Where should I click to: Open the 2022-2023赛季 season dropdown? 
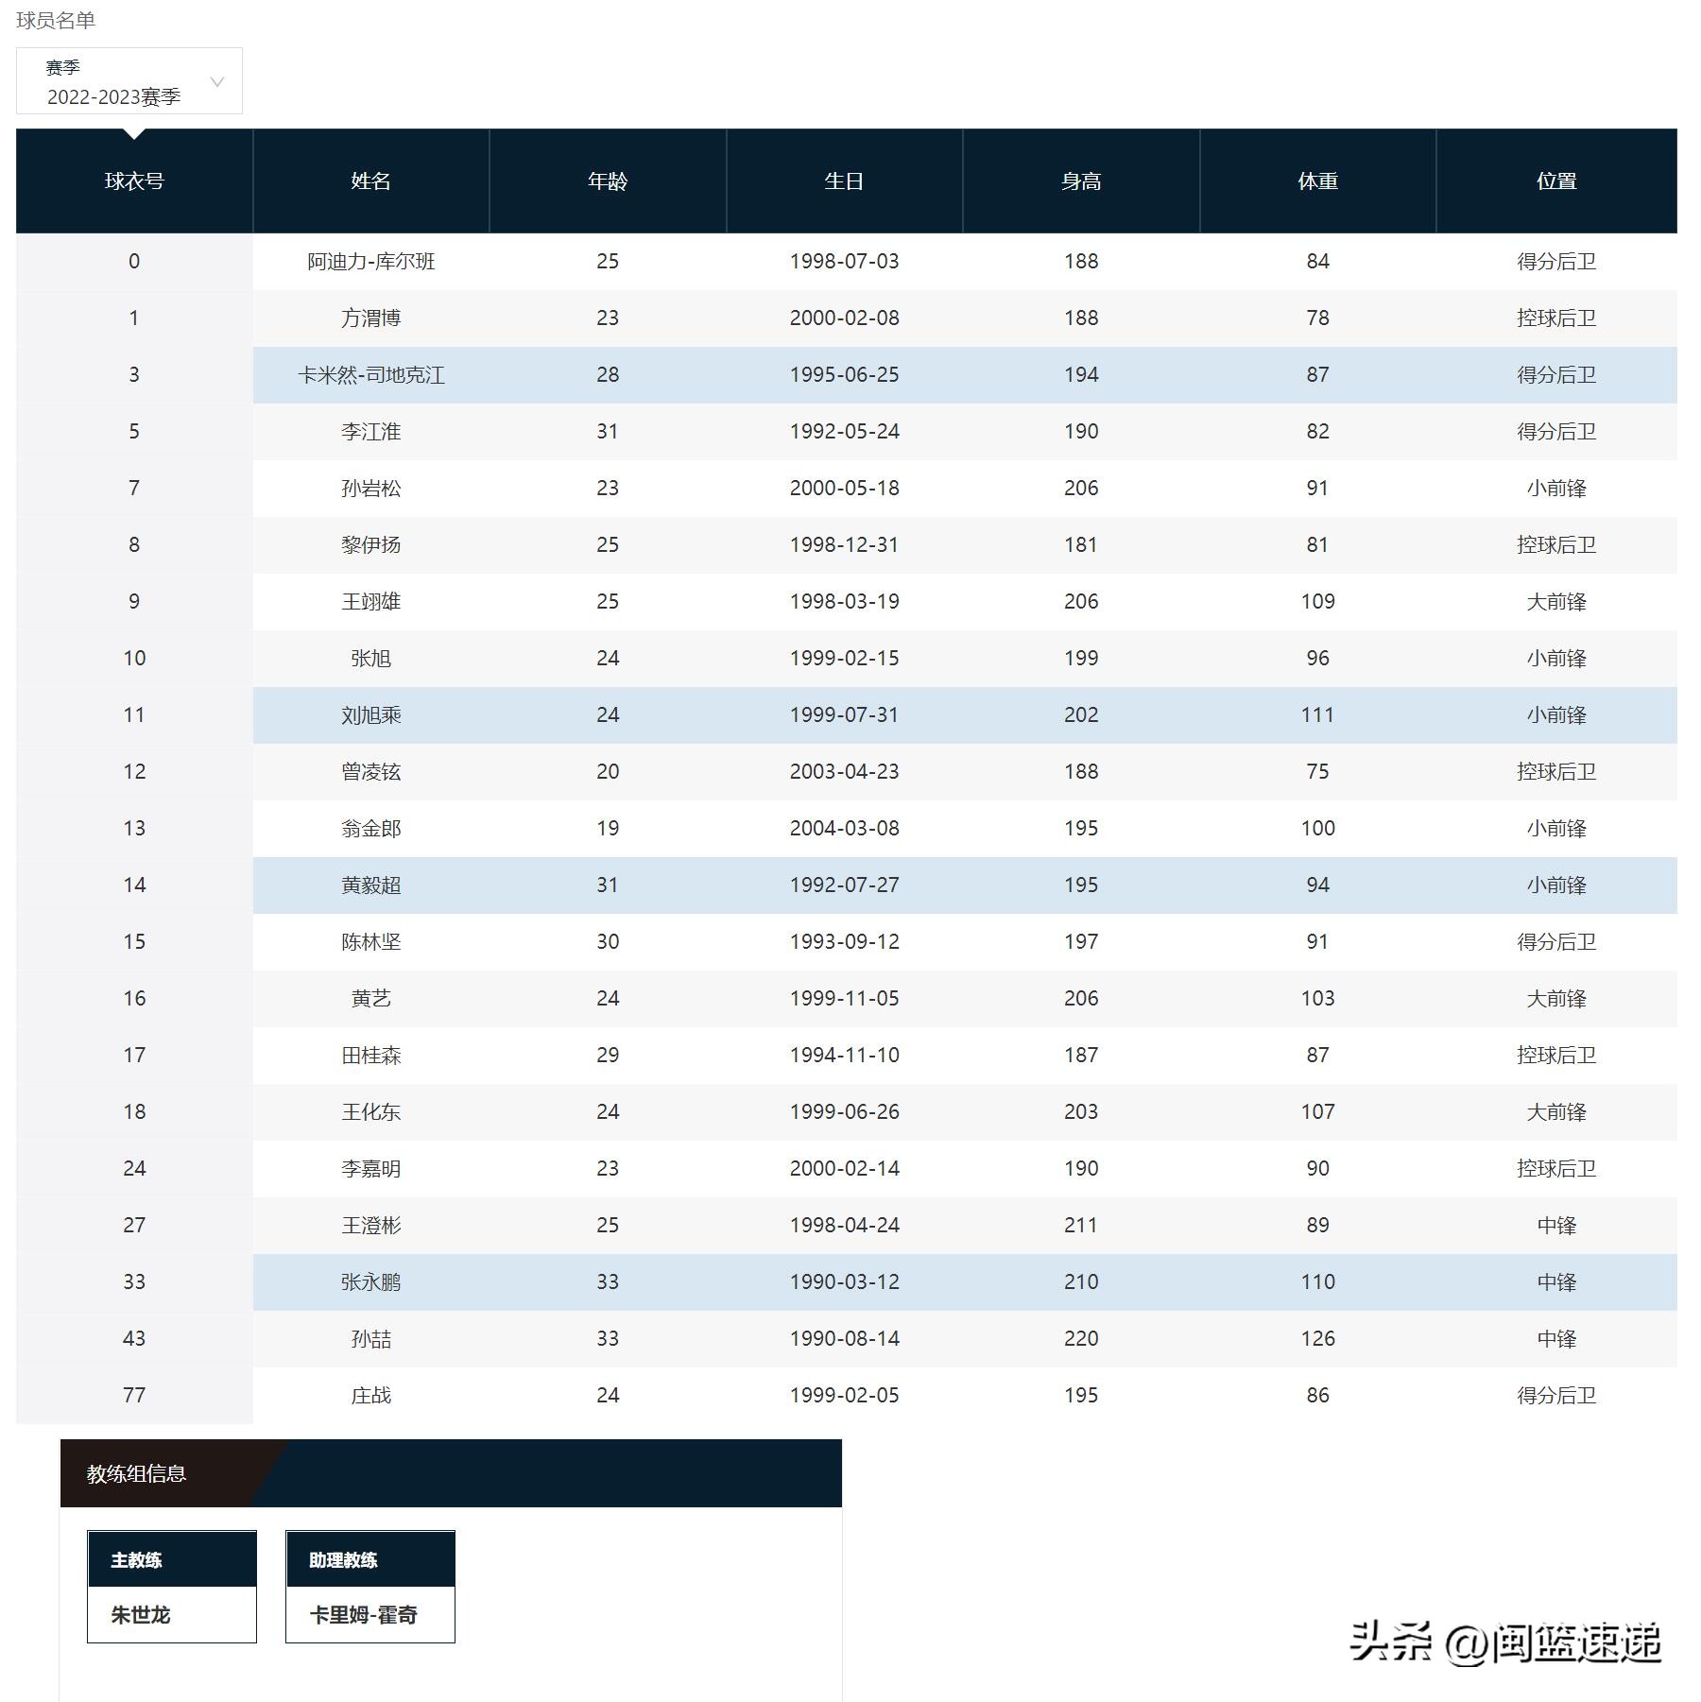pos(129,81)
